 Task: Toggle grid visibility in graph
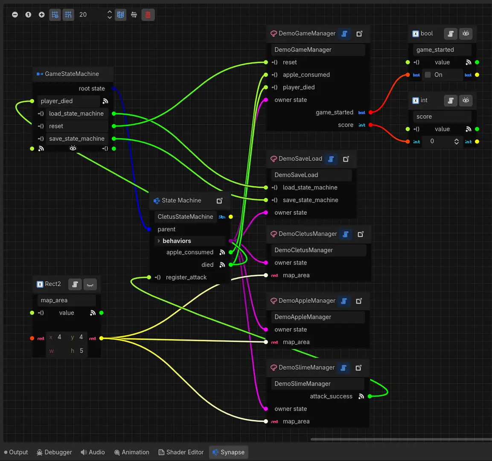(x=55, y=15)
